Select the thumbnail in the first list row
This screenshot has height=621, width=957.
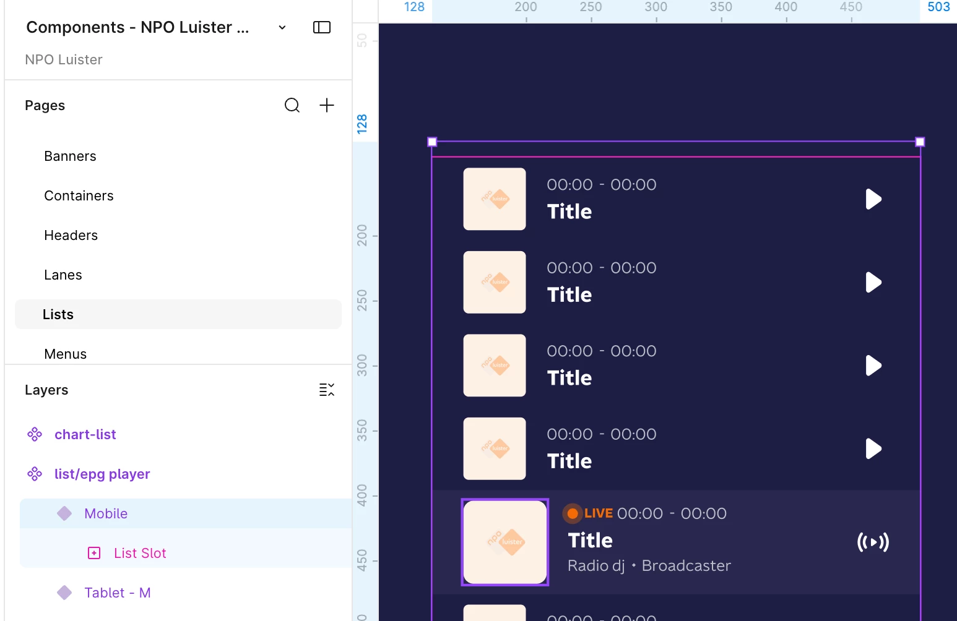[495, 199]
